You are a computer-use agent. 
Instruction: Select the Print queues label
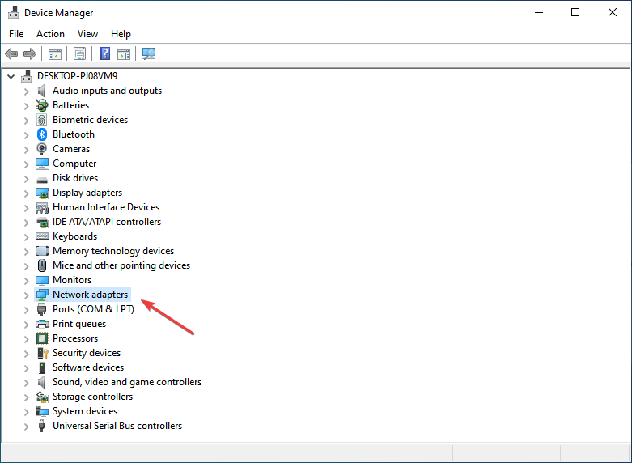(79, 324)
